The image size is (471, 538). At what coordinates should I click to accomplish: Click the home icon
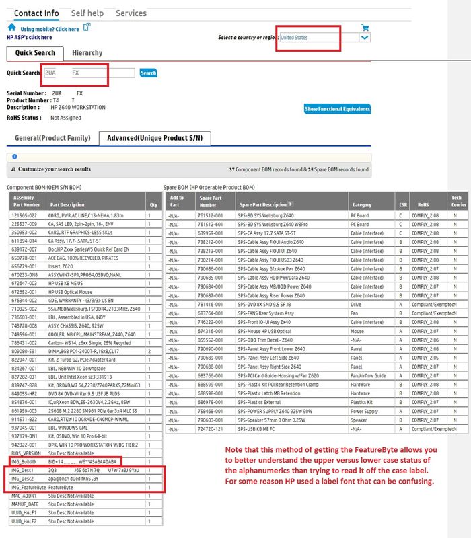tap(11, 28)
